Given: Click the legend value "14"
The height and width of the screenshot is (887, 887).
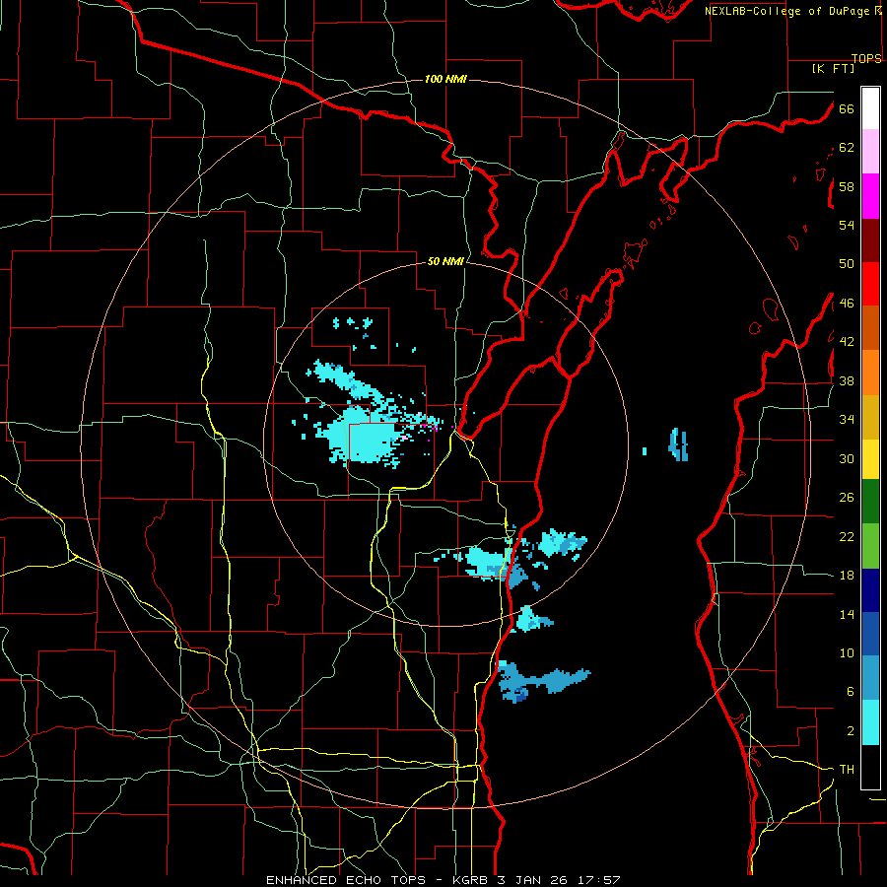Looking at the screenshot, I should (x=847, y=614).
